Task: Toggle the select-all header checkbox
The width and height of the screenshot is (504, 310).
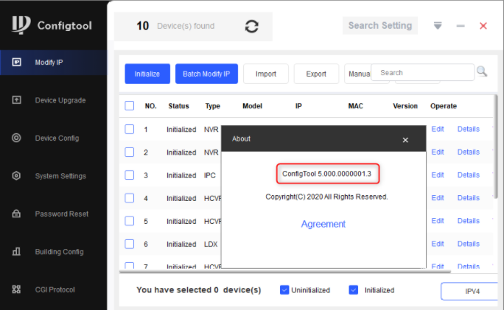Action: pos(130,106)
